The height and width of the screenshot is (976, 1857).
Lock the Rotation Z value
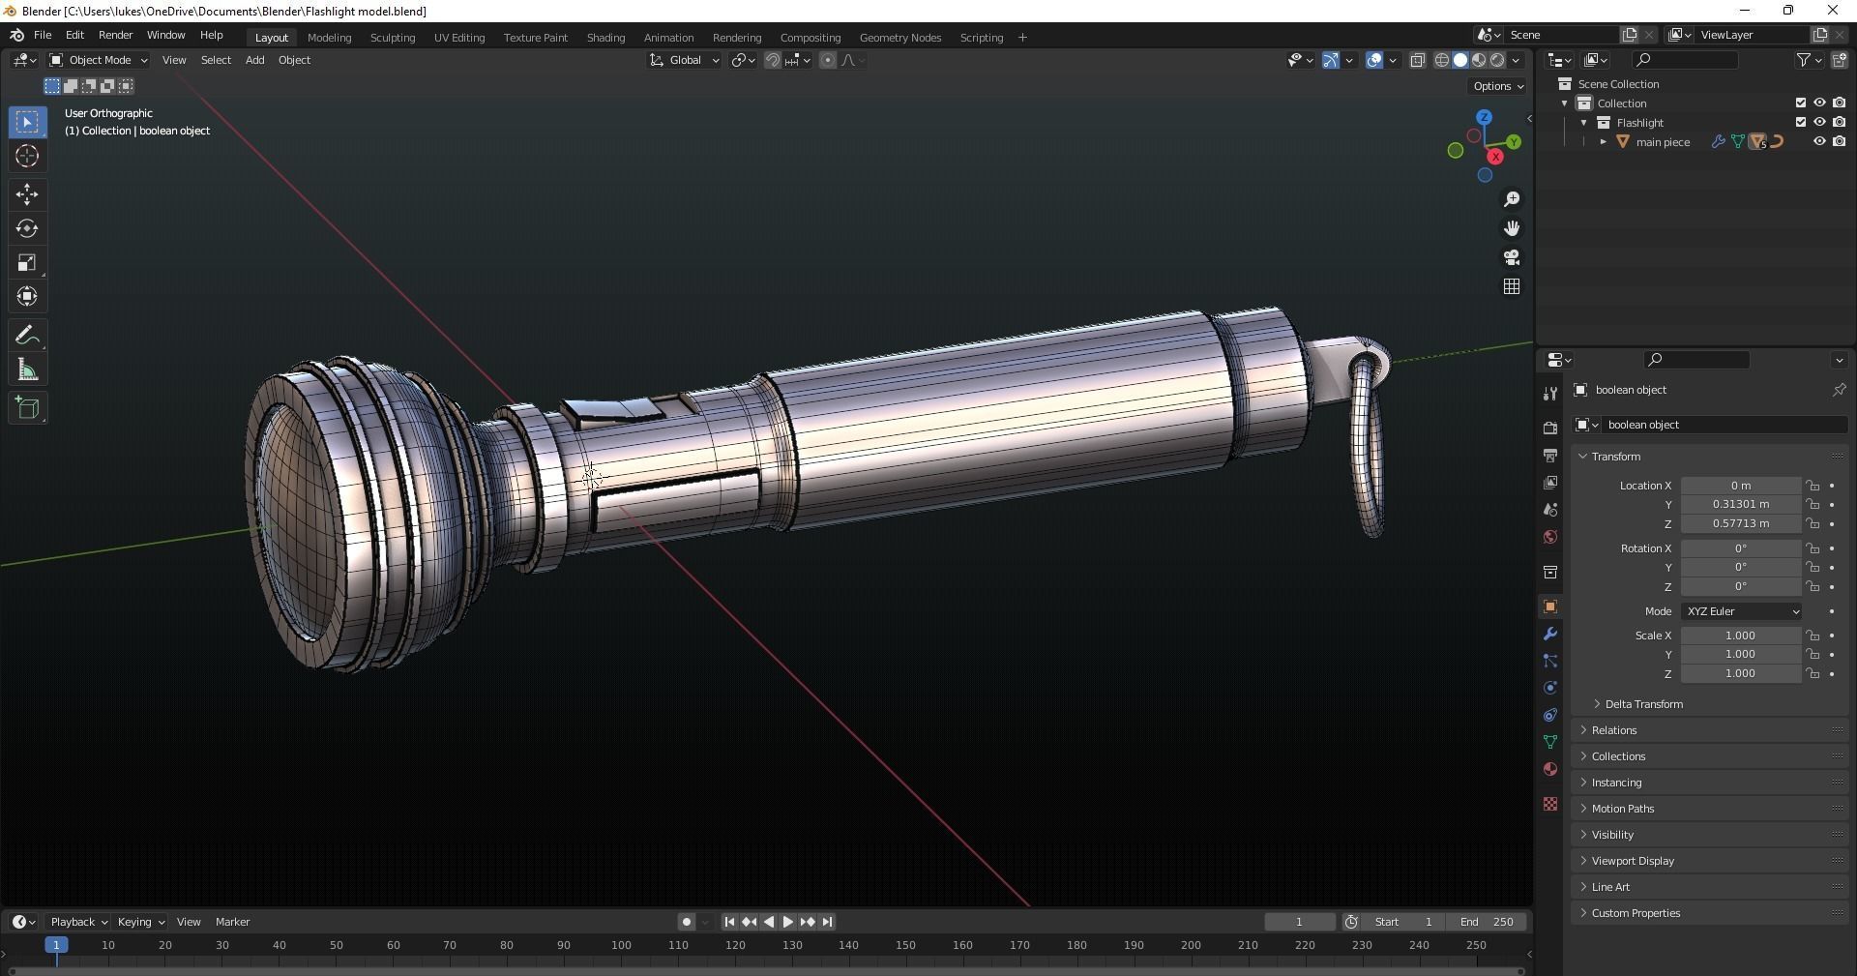[x=1813, y=587]
